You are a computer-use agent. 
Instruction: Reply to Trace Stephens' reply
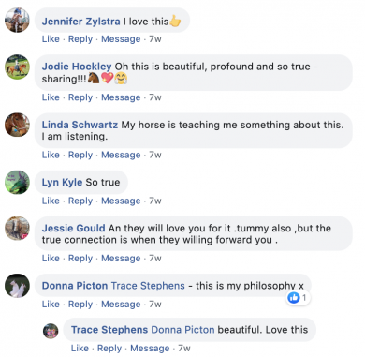[x=109, y=349]
